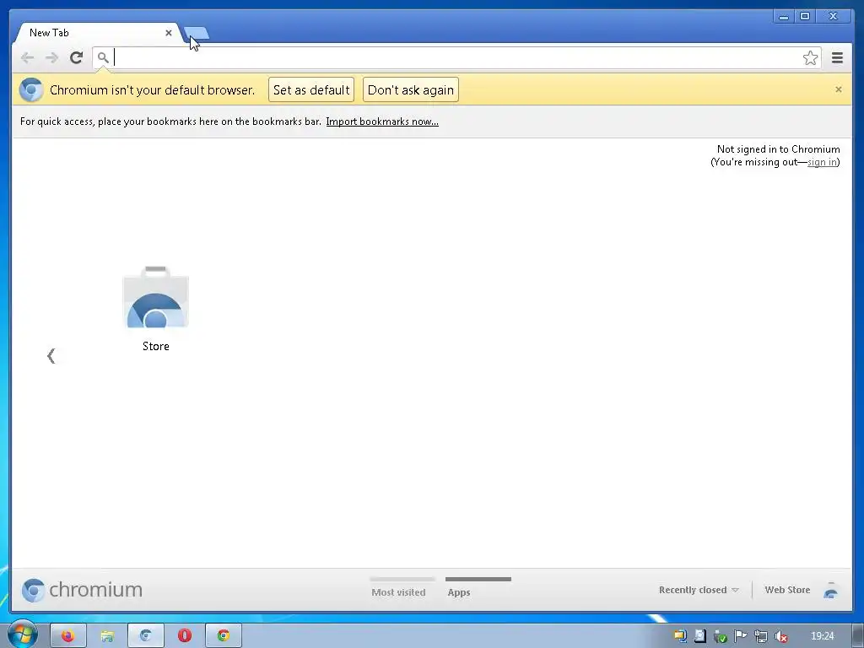Select the New Tab tab
This screenshot has width=864, height=648.
97,33
